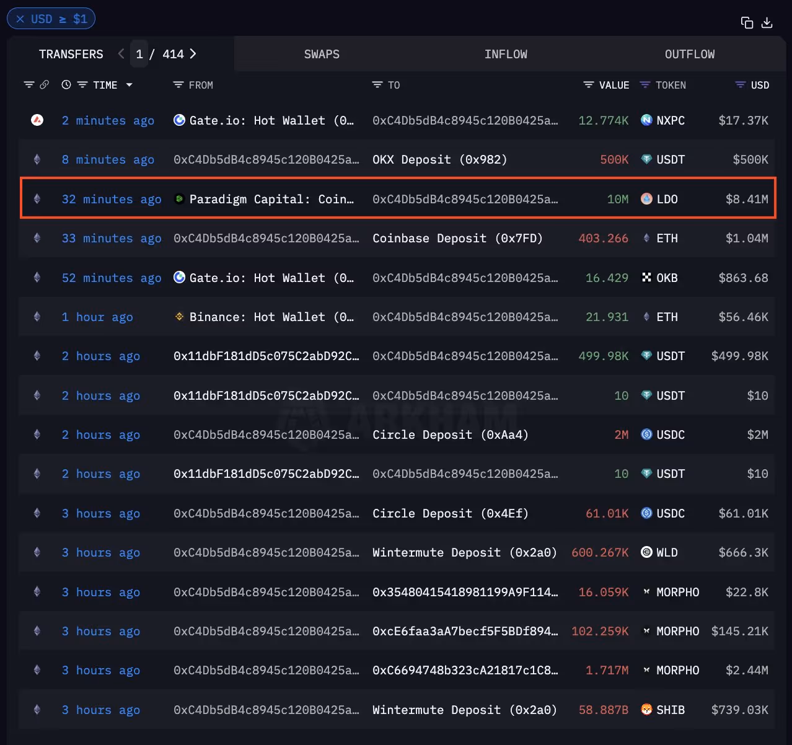Open the OUTFLOW tab
Image resolution: width=792 pixels, height=745 pixels.
(690, 54)
